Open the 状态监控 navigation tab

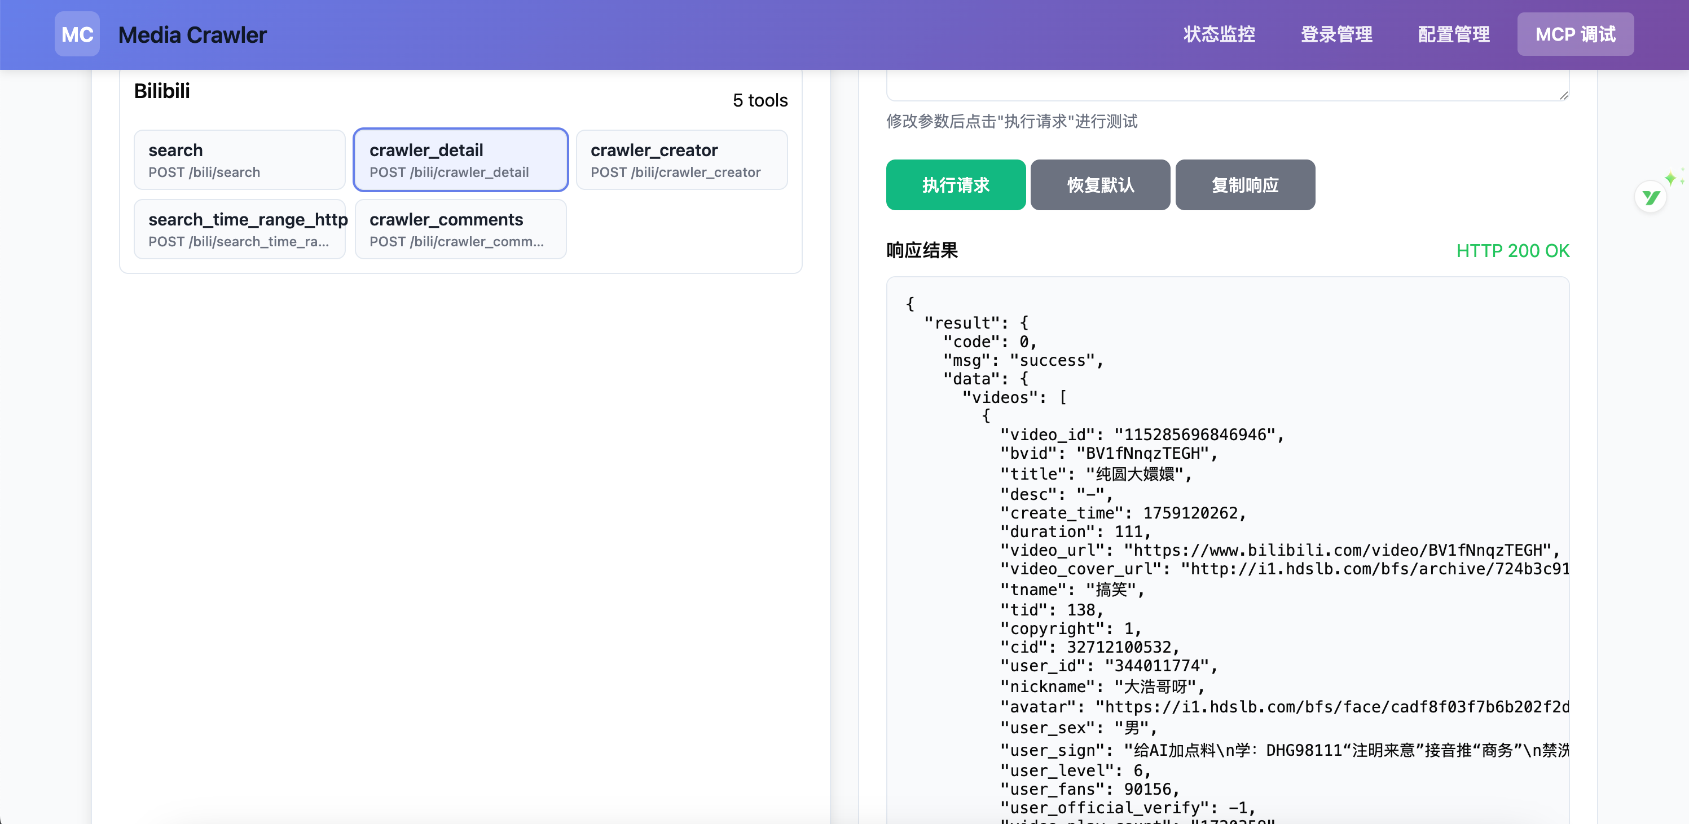[x=1219, y=34]
